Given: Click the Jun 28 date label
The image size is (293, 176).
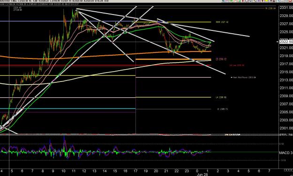Looking at the screenshot, I should click(x=202, y=175).
